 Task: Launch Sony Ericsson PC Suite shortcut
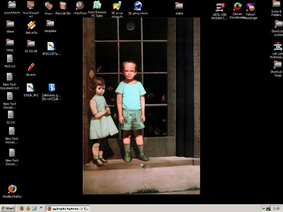point(97,6)
